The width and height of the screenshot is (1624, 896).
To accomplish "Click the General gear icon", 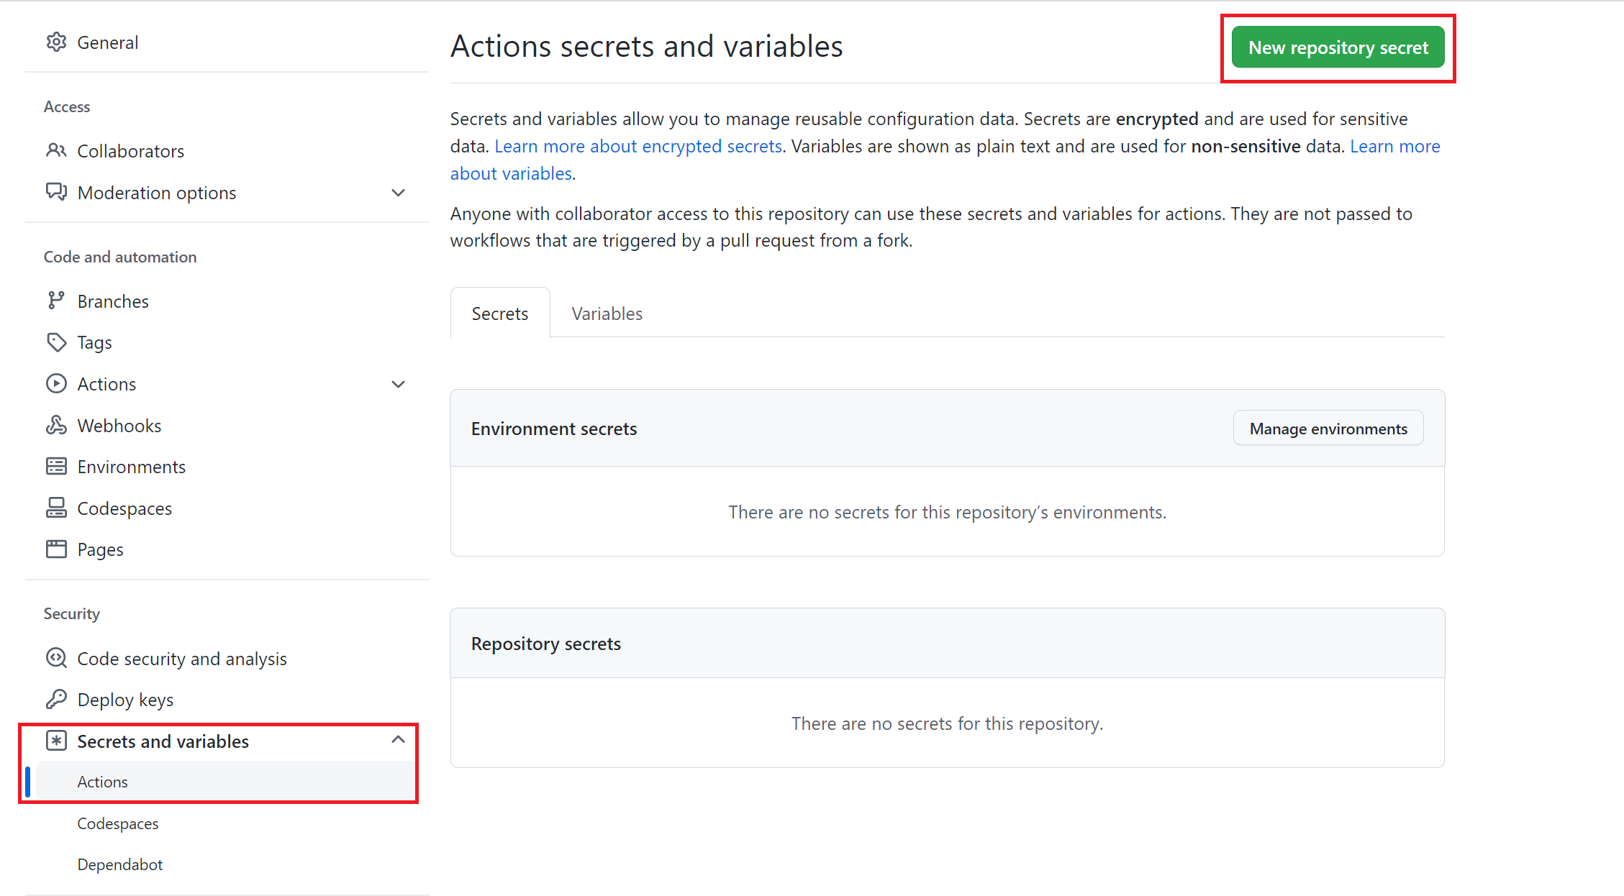I will (x=56, y=42).
